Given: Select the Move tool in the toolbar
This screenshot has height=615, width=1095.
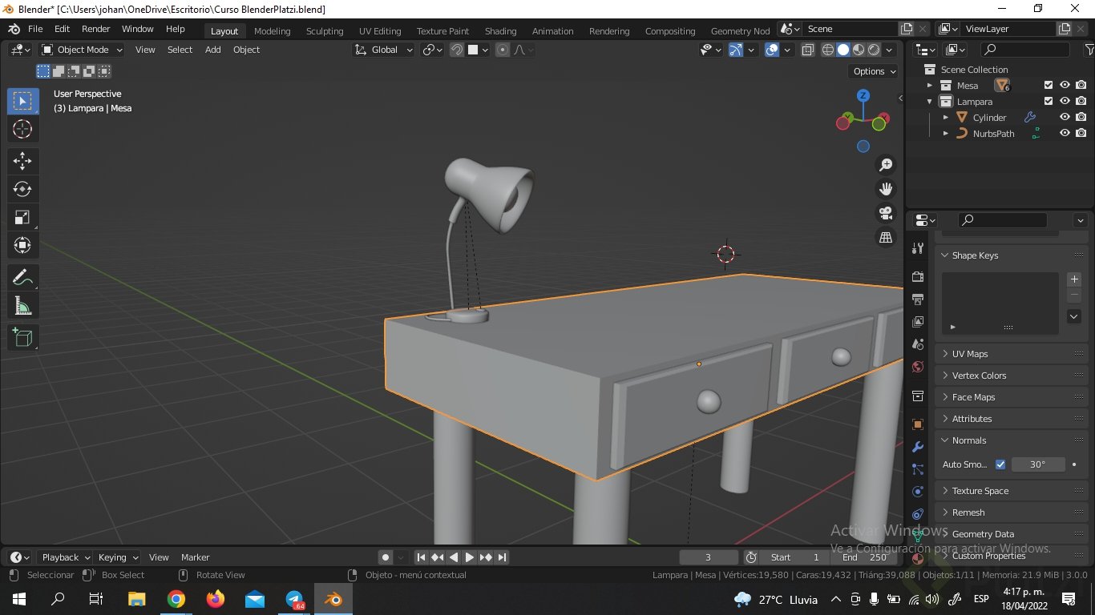Looking at the screenshot, I should (x=22, y=161).
